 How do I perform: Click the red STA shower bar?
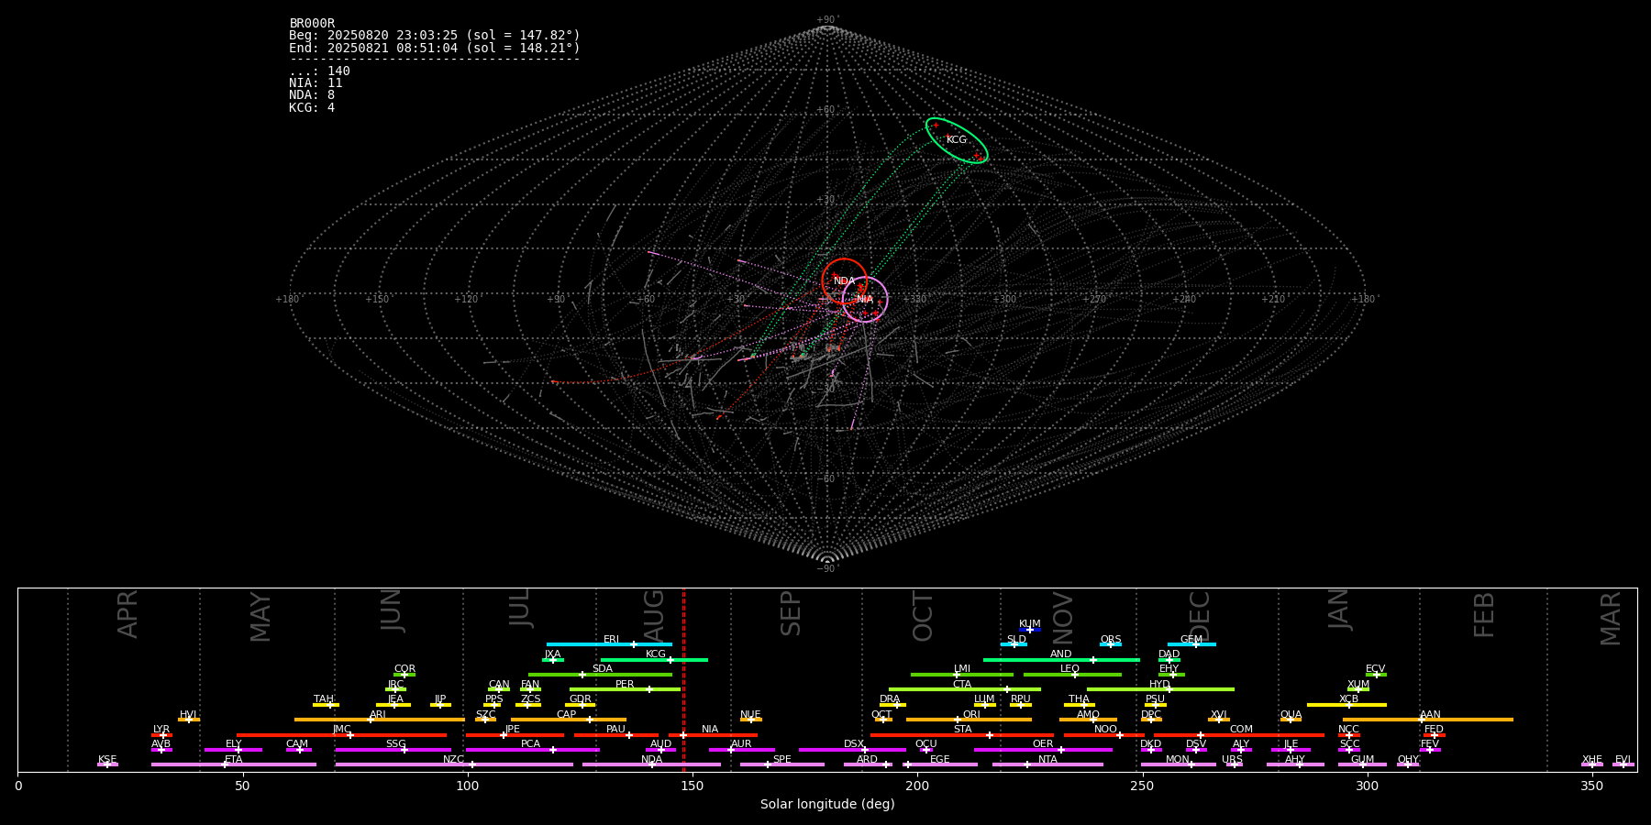(x=962, y=735)
